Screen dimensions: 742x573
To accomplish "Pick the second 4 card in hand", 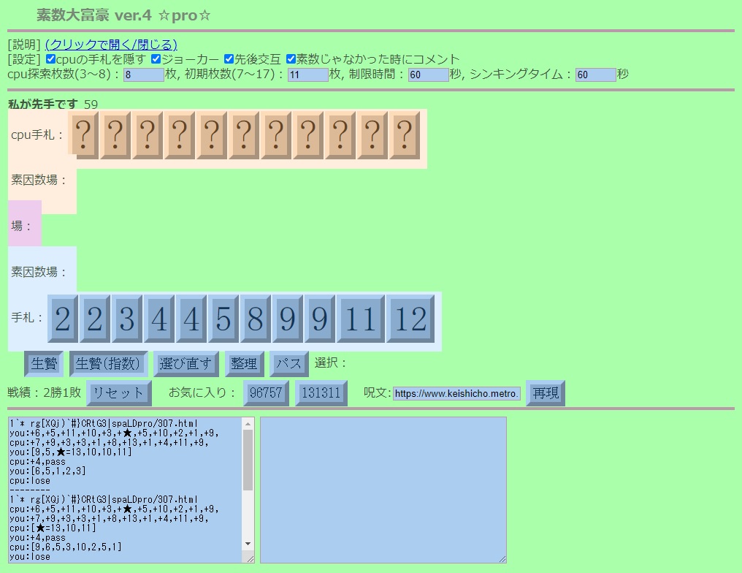I will coord(191,318).
